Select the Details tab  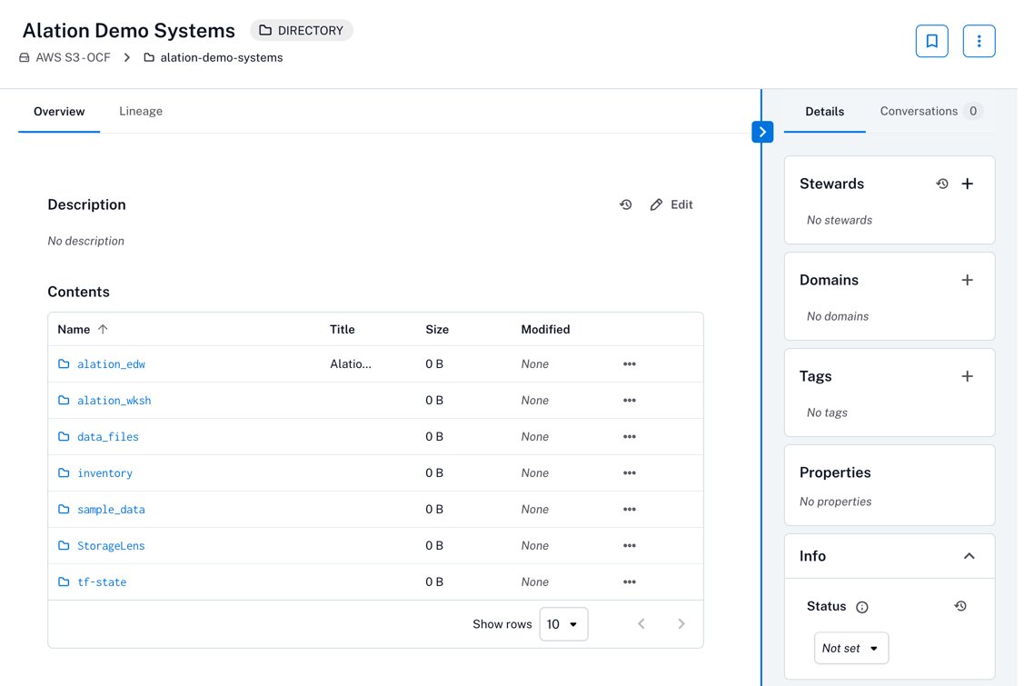(x=824, y=112)
